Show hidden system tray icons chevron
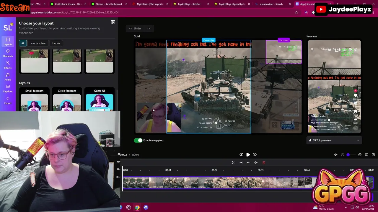 tap(346, 207)
